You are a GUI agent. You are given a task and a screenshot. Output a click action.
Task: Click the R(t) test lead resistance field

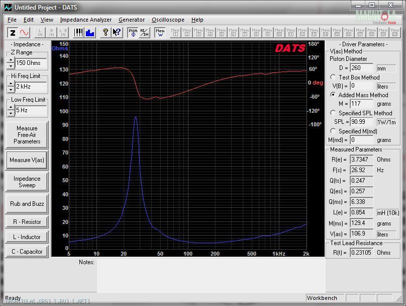pyautogui.click(x=361, y=252)
